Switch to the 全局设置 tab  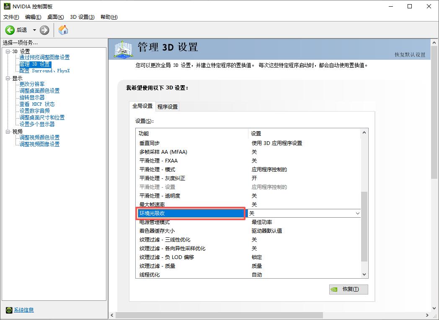tap(142, 106)
